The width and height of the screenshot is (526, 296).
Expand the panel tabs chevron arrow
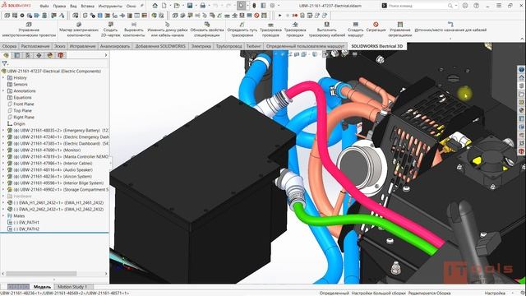click(106, 55)
